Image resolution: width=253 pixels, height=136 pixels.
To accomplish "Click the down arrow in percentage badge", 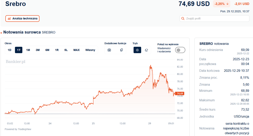I will coord(227,4).
